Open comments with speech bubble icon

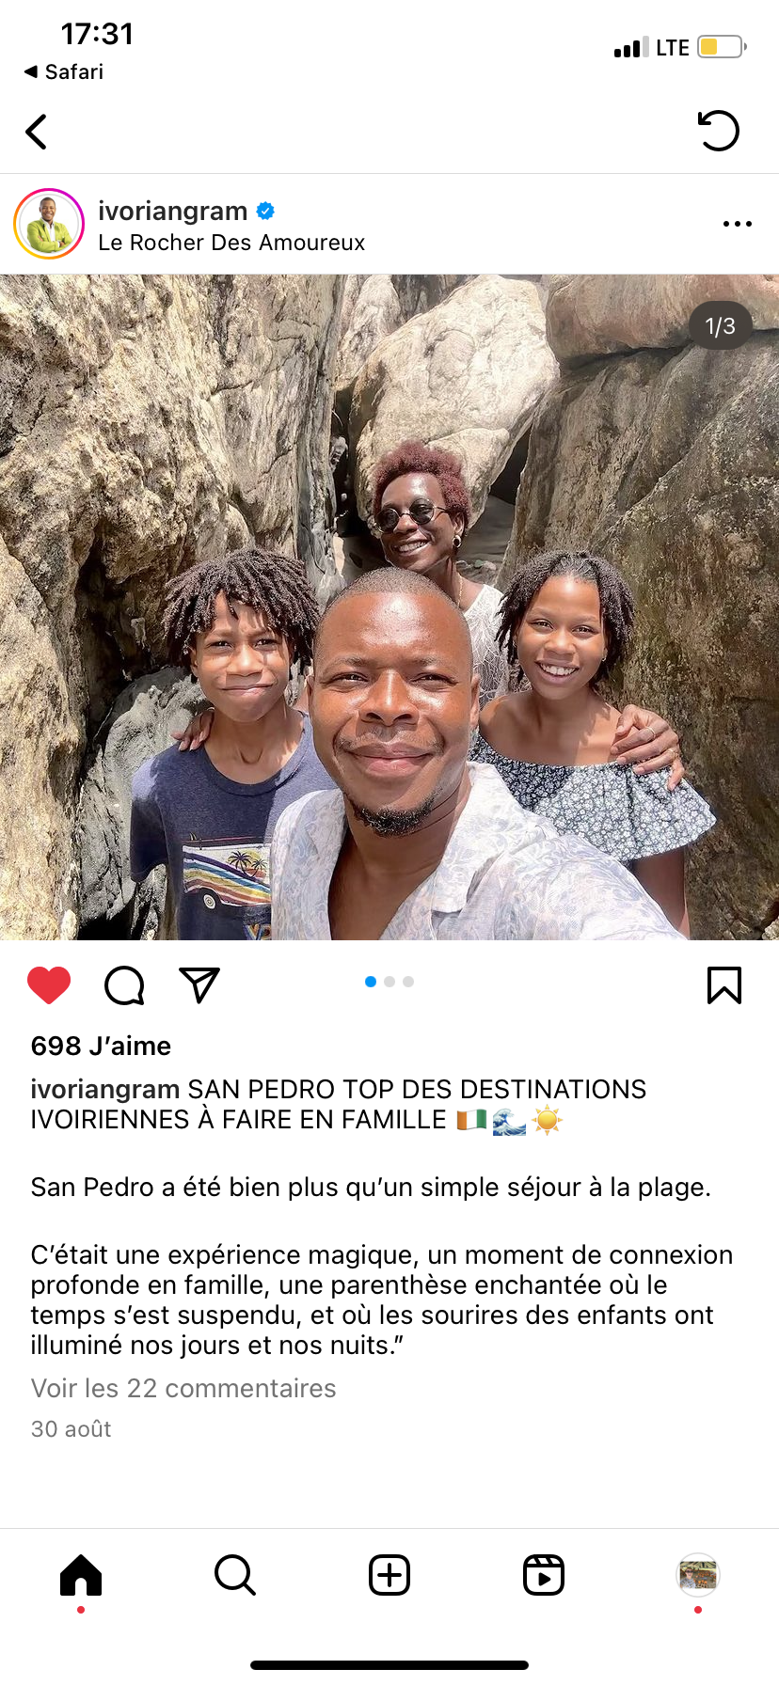coord(124,985)
